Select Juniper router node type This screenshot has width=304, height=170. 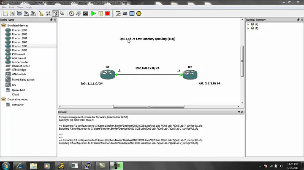pos(20,62)
